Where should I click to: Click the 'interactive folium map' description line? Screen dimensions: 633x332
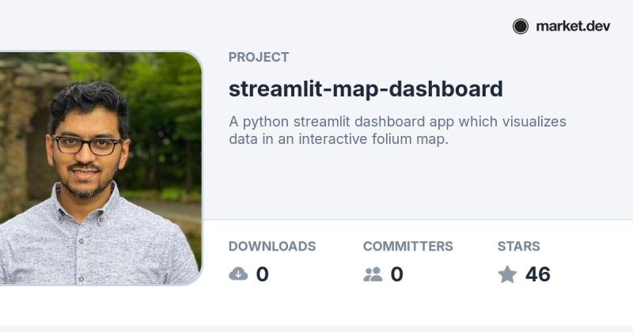373,139
